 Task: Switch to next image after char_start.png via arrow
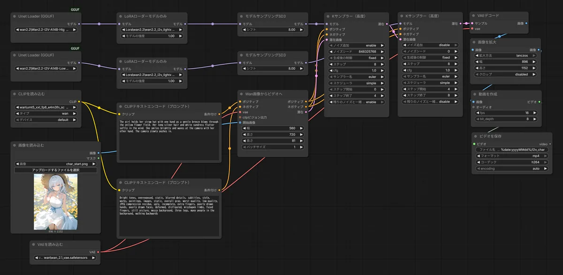tap(94, 164)
